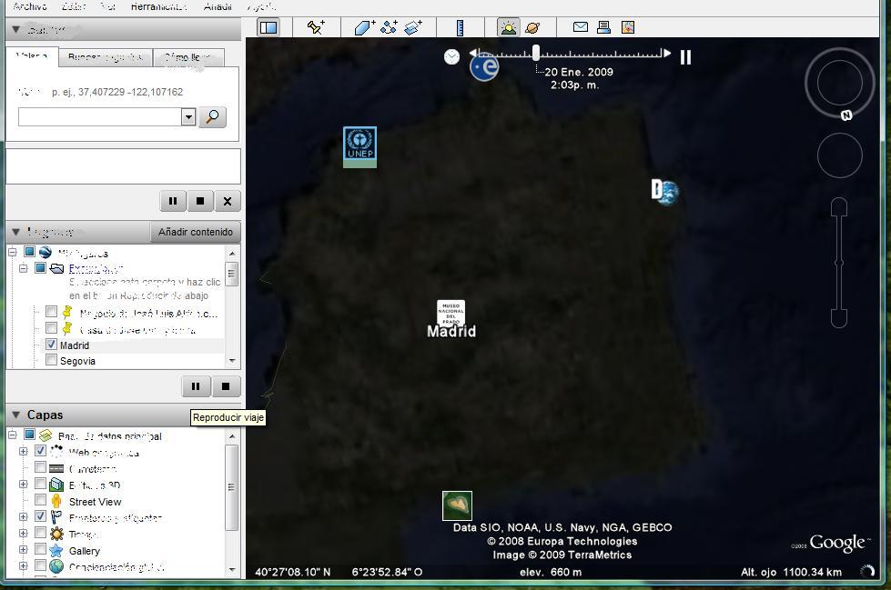
Task: Open the Ruler measurement tool
Action: pyautogui.click(x=459, y=26)
